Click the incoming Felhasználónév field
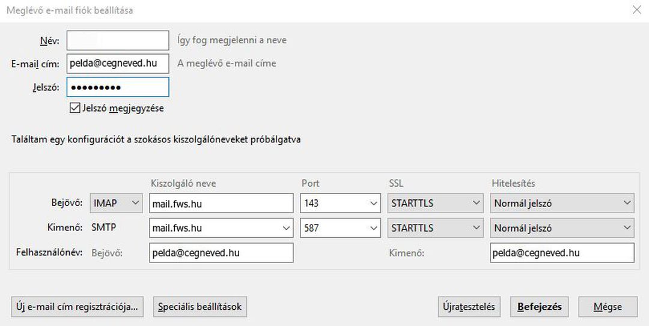The height and width of the screenshot is (326, 649). [x=221, y=253]
